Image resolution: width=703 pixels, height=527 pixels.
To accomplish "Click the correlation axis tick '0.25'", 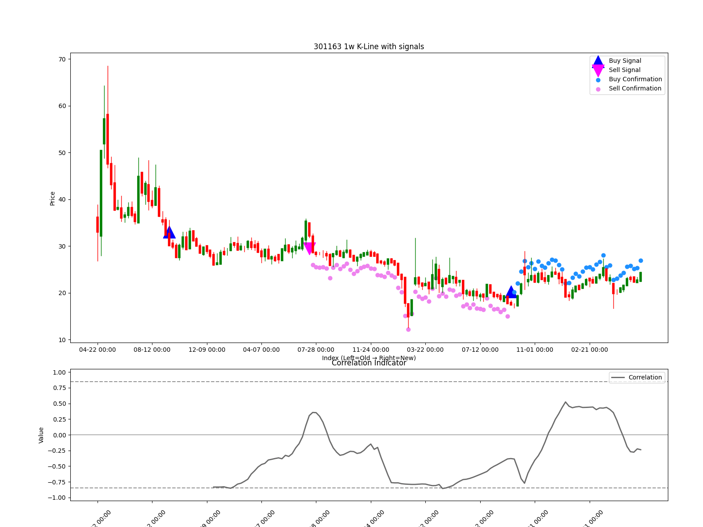I will pos(59,419).
